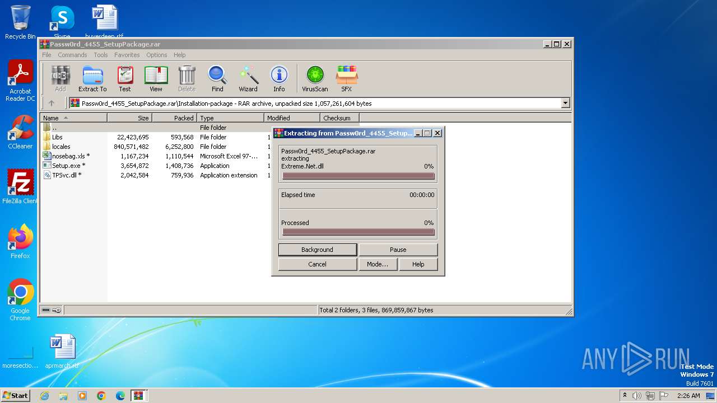Click the Extreme.Net.dll file progress bar

pos(358,176)
